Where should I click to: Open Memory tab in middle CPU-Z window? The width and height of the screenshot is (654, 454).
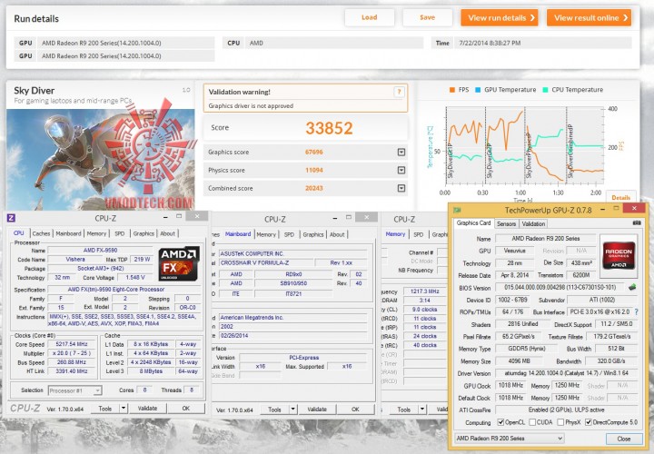(266, 234)
